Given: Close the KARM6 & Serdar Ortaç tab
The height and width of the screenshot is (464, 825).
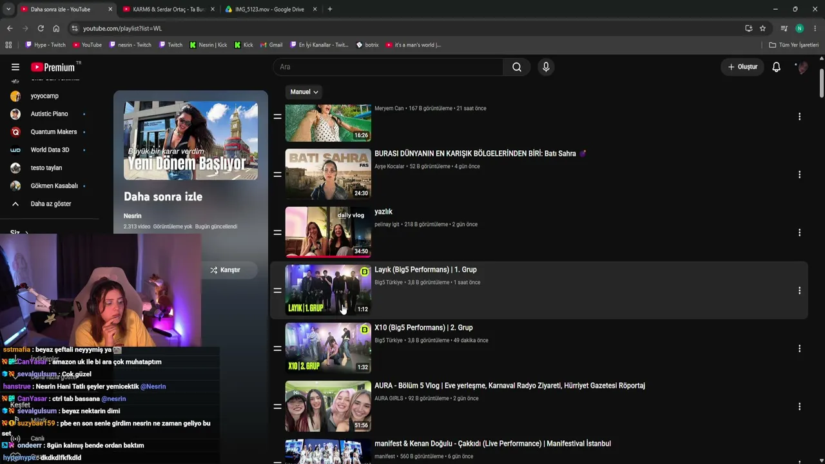Looking at the screenshot, I should click(212, 9).
